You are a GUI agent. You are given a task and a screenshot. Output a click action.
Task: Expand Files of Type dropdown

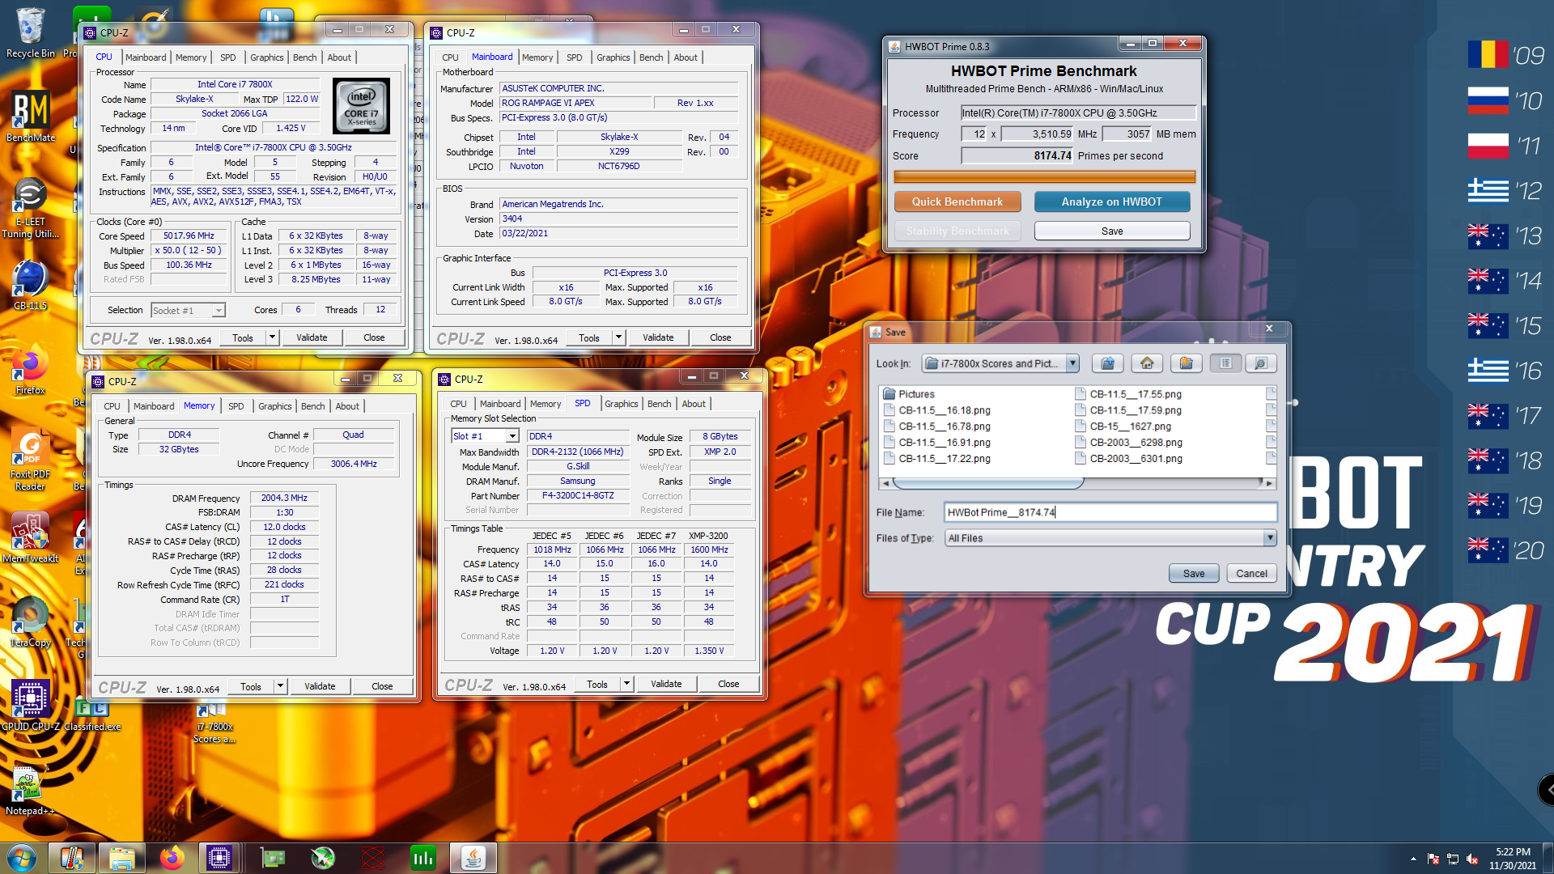[x=1270, y=538]
